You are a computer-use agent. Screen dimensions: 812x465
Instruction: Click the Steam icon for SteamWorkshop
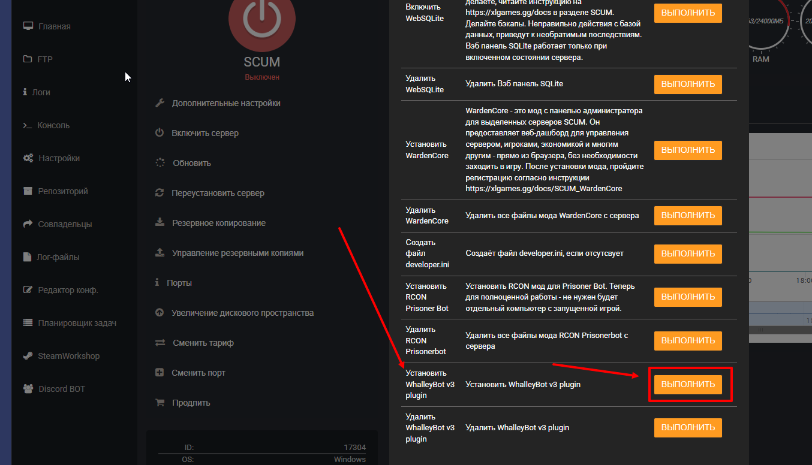28,356
